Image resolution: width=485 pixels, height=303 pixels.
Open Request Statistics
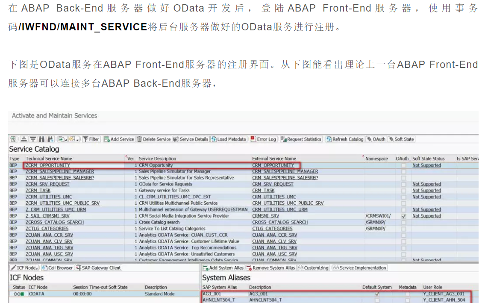pyautogui.click(x=301, y=139)
